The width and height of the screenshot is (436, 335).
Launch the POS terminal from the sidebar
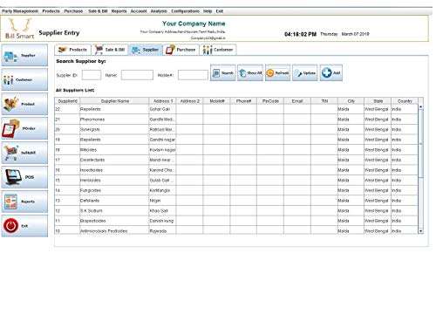click(24, 177)
